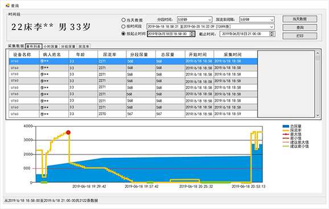Image resolution: width=329 pixels, height=209 pixels.
Task: Select the highlighted first UT60 row
Action: [x=133, y=61]
